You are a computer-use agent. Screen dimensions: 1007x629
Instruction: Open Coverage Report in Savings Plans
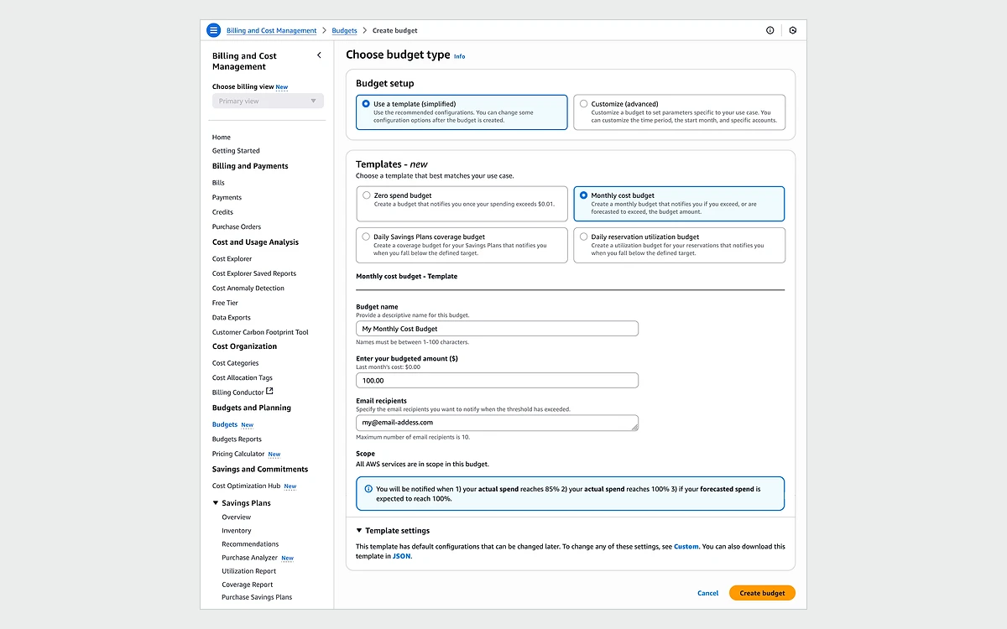[248, 585]
